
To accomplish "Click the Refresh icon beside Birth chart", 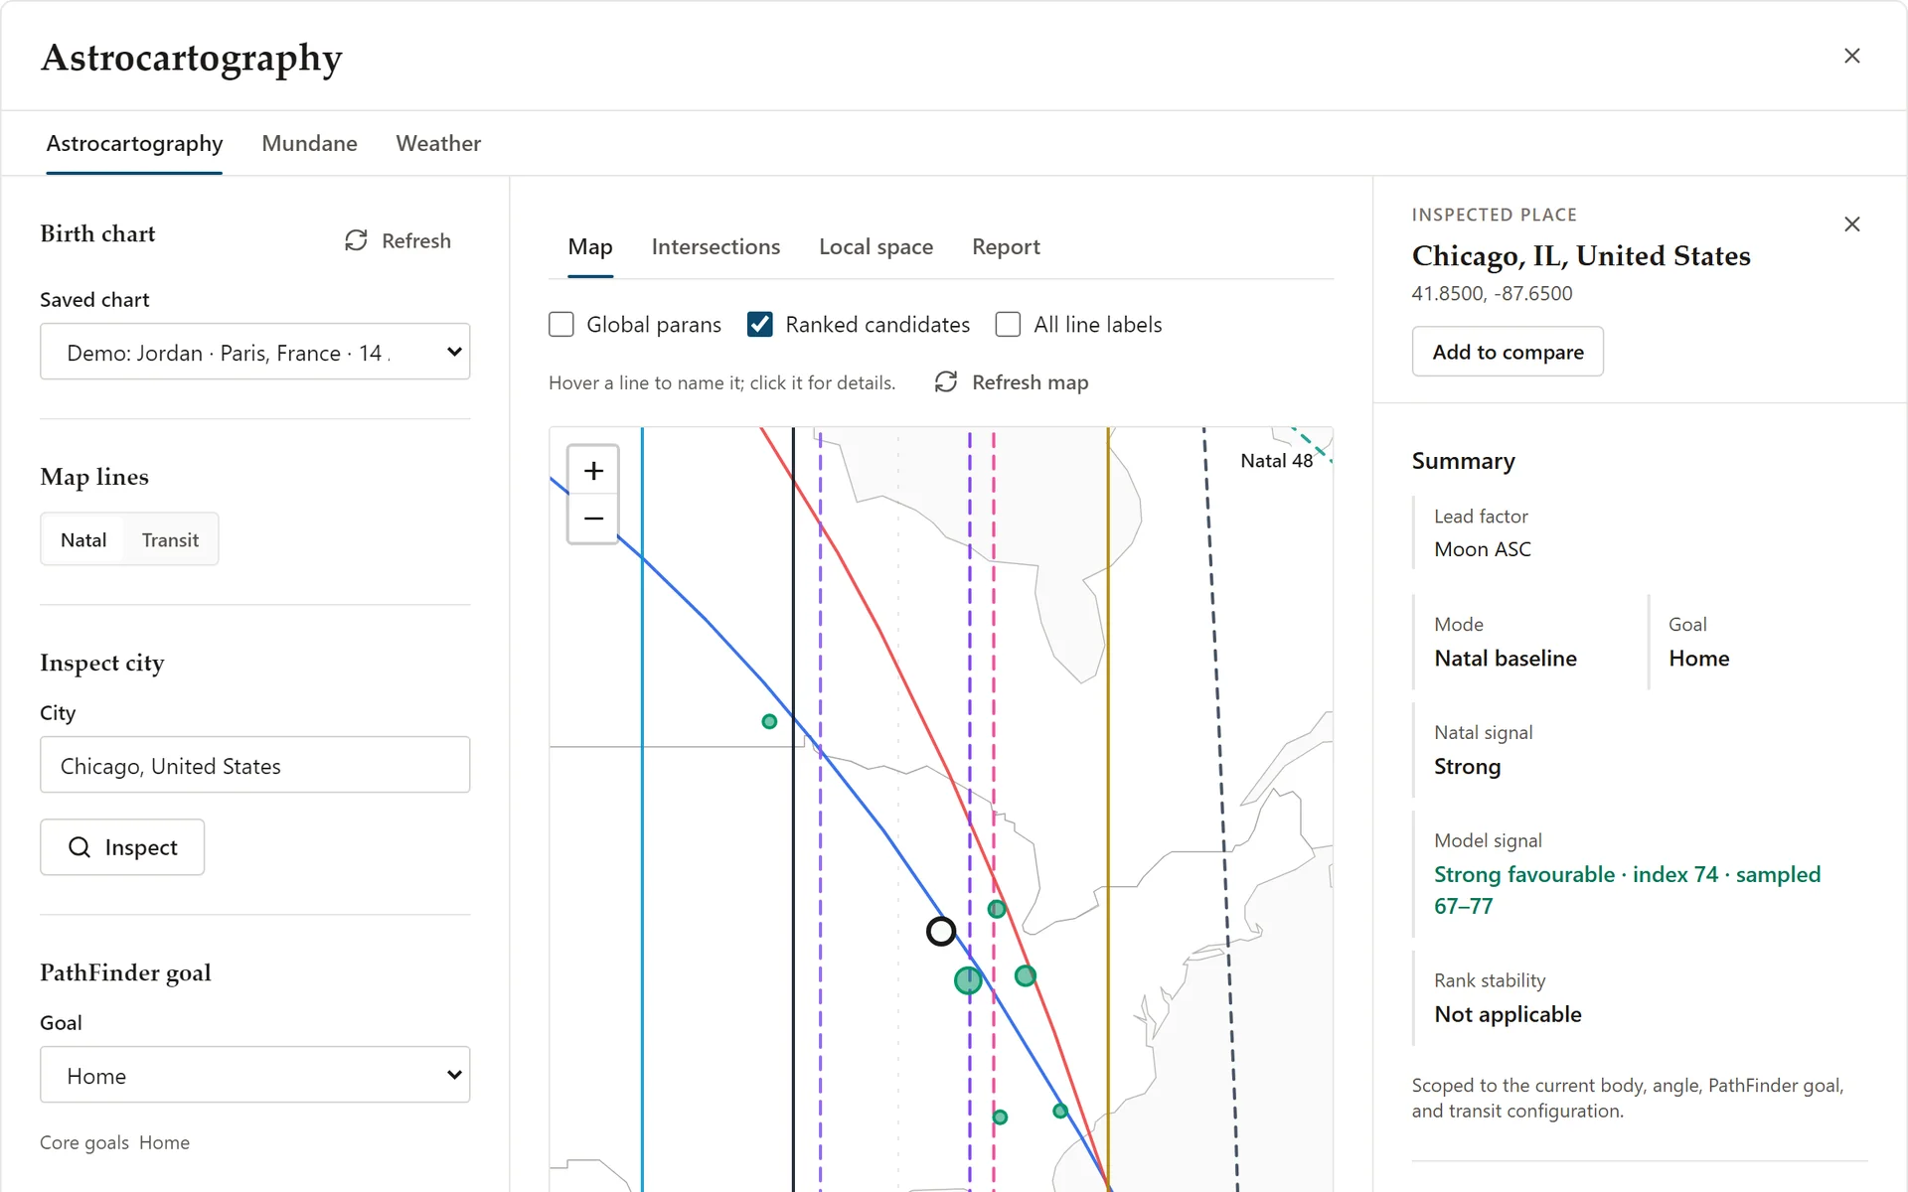I will click(356, 240).
